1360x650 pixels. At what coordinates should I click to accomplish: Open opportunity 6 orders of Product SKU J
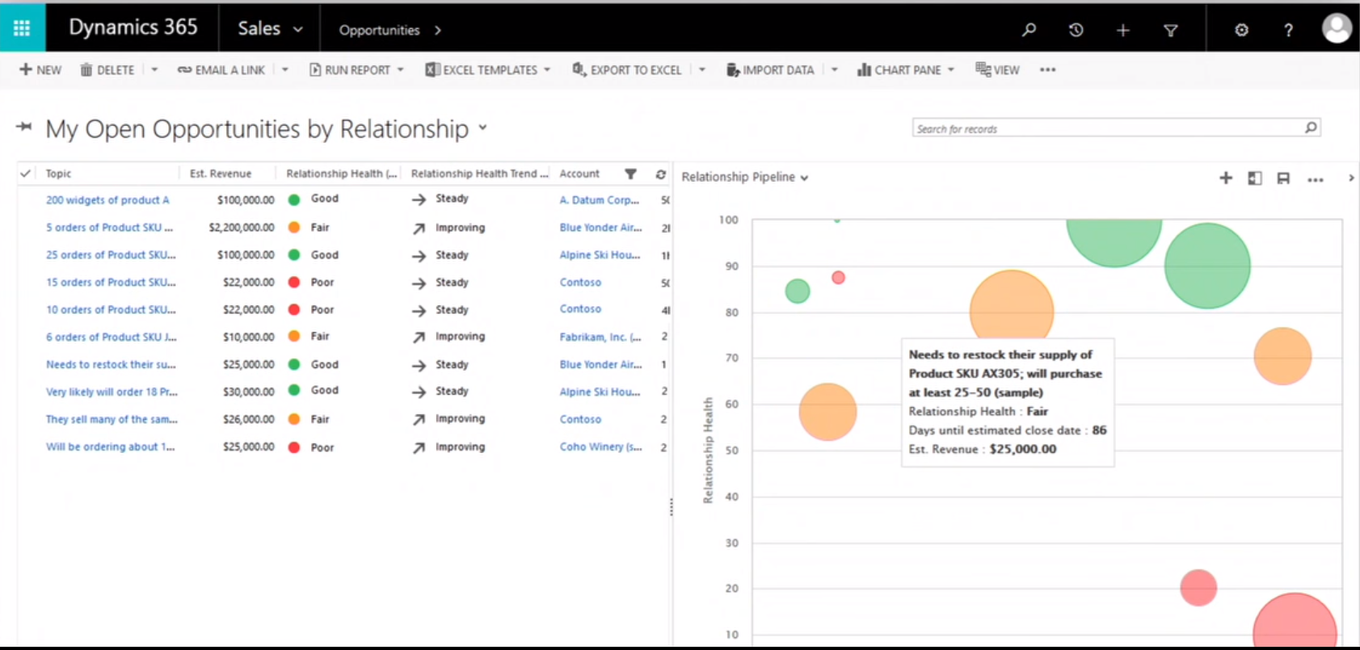(111, 337)
